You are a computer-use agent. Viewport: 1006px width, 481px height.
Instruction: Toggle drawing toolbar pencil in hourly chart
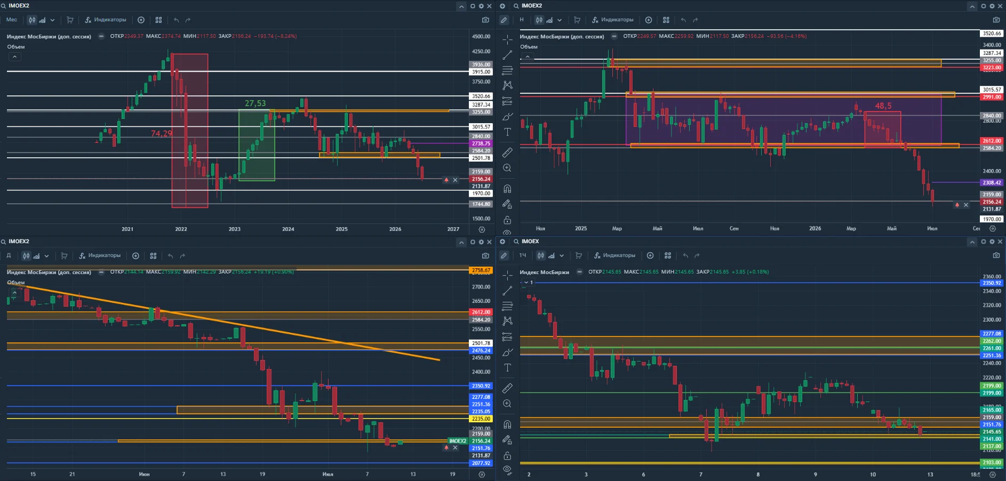click(504, 255)
